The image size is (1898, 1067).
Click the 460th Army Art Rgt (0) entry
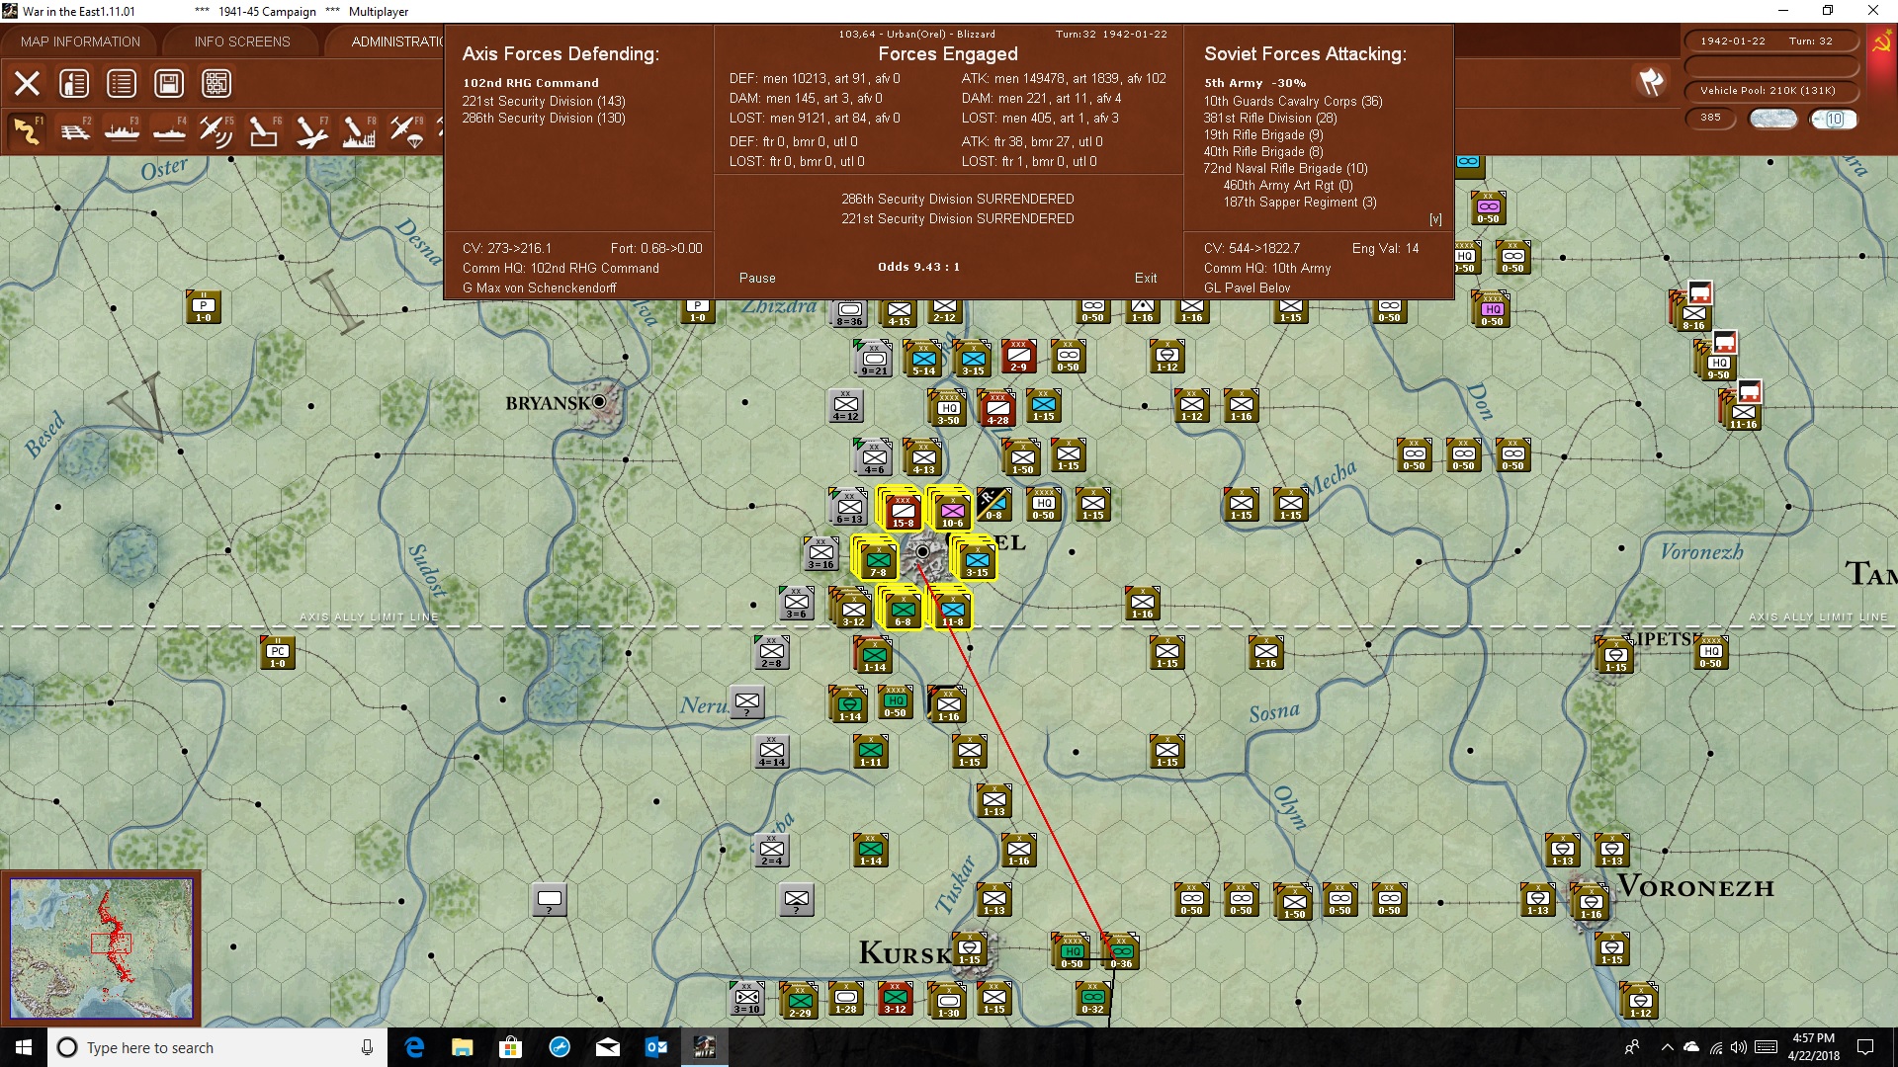[1288, 185]
